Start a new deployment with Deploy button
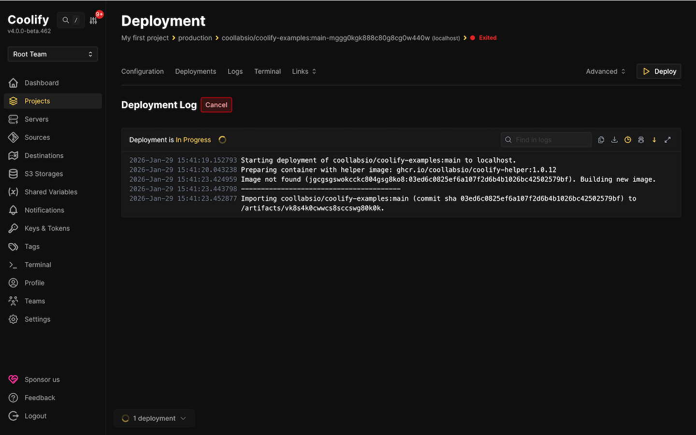The height and width of the screenshot is (435, 696). tap(658, 71)
